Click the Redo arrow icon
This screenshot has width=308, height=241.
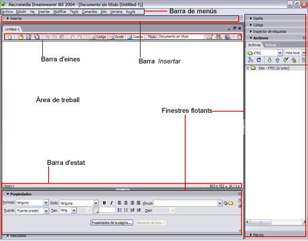80,37
